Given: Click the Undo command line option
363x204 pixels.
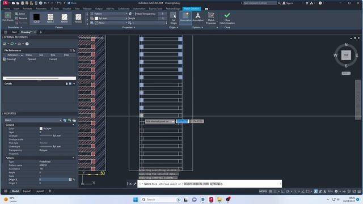Looking at the screenshot, I should pyautogui.click(x=206, y=184).
